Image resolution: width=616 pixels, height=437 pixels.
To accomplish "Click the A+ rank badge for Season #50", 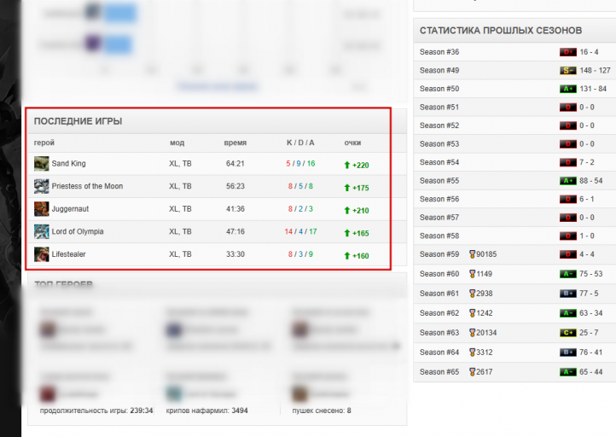I will [567, 89].
